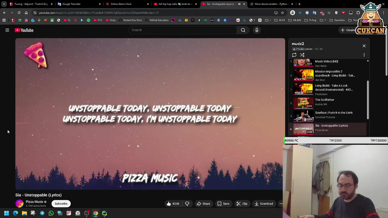Click the URL address bar
This screenshot has width=388, height=218.
(155, 13)
